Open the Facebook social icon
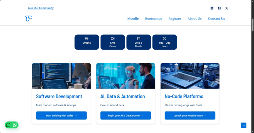The height and width of the screenshot is (133, 254). click(x=219, y=8)
